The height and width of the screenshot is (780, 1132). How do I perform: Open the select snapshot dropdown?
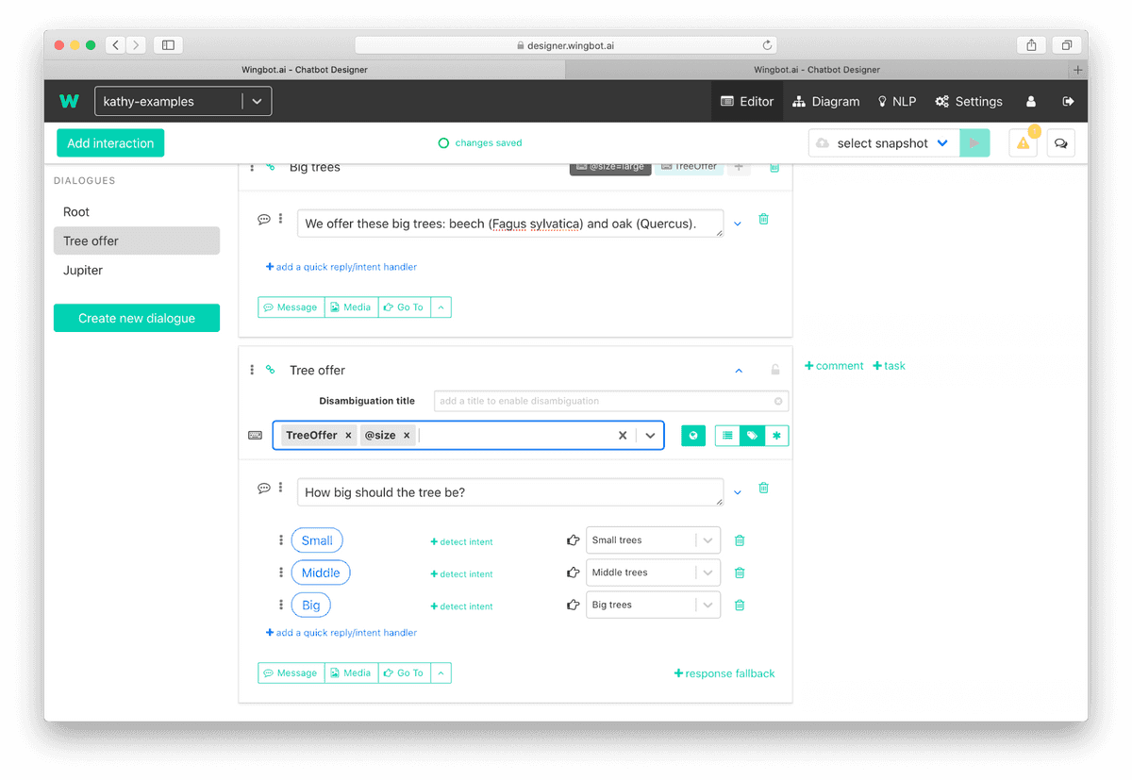coord(883,143)
